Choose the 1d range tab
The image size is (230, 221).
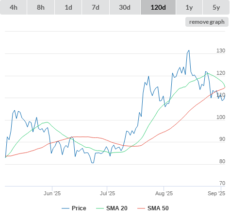[x=68, y=7]
